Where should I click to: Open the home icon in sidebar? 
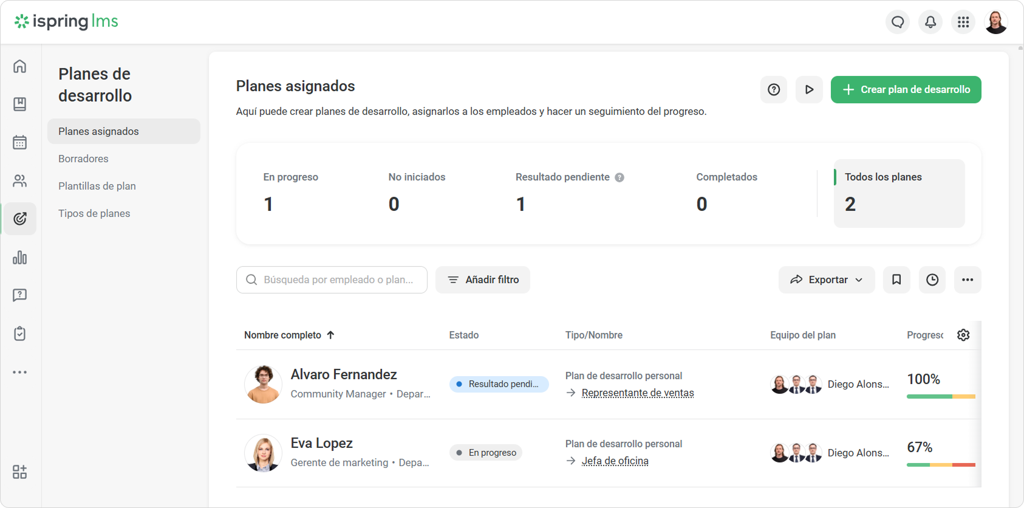[20, 66]
